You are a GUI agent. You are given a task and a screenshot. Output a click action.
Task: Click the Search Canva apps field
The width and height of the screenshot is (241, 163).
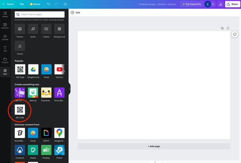pos(40,14)
